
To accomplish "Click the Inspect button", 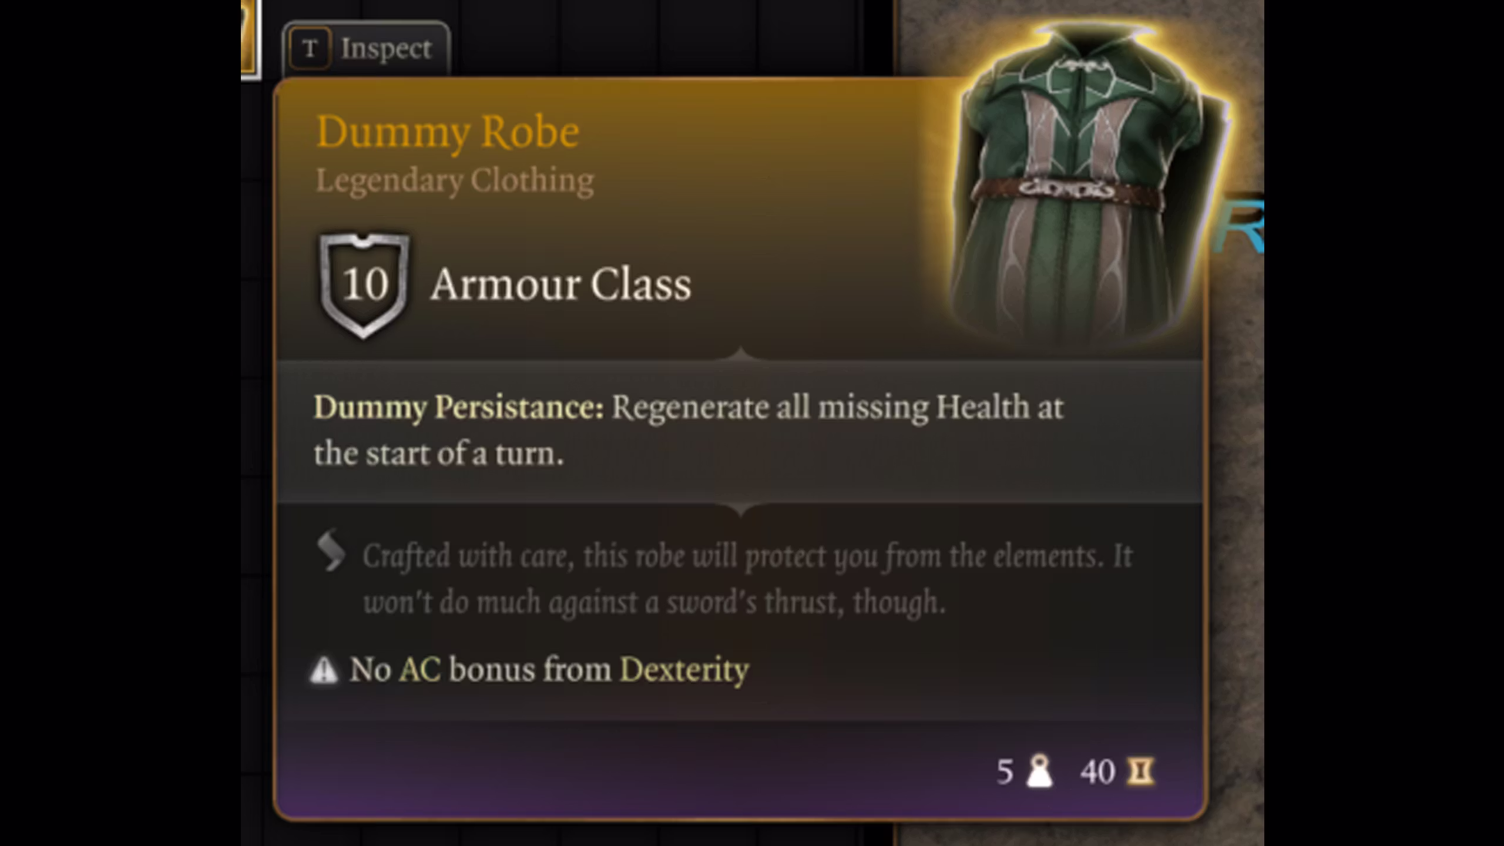I will pos(367,49).
